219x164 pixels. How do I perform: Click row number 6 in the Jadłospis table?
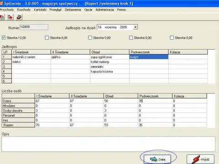(x=7, y=81)
